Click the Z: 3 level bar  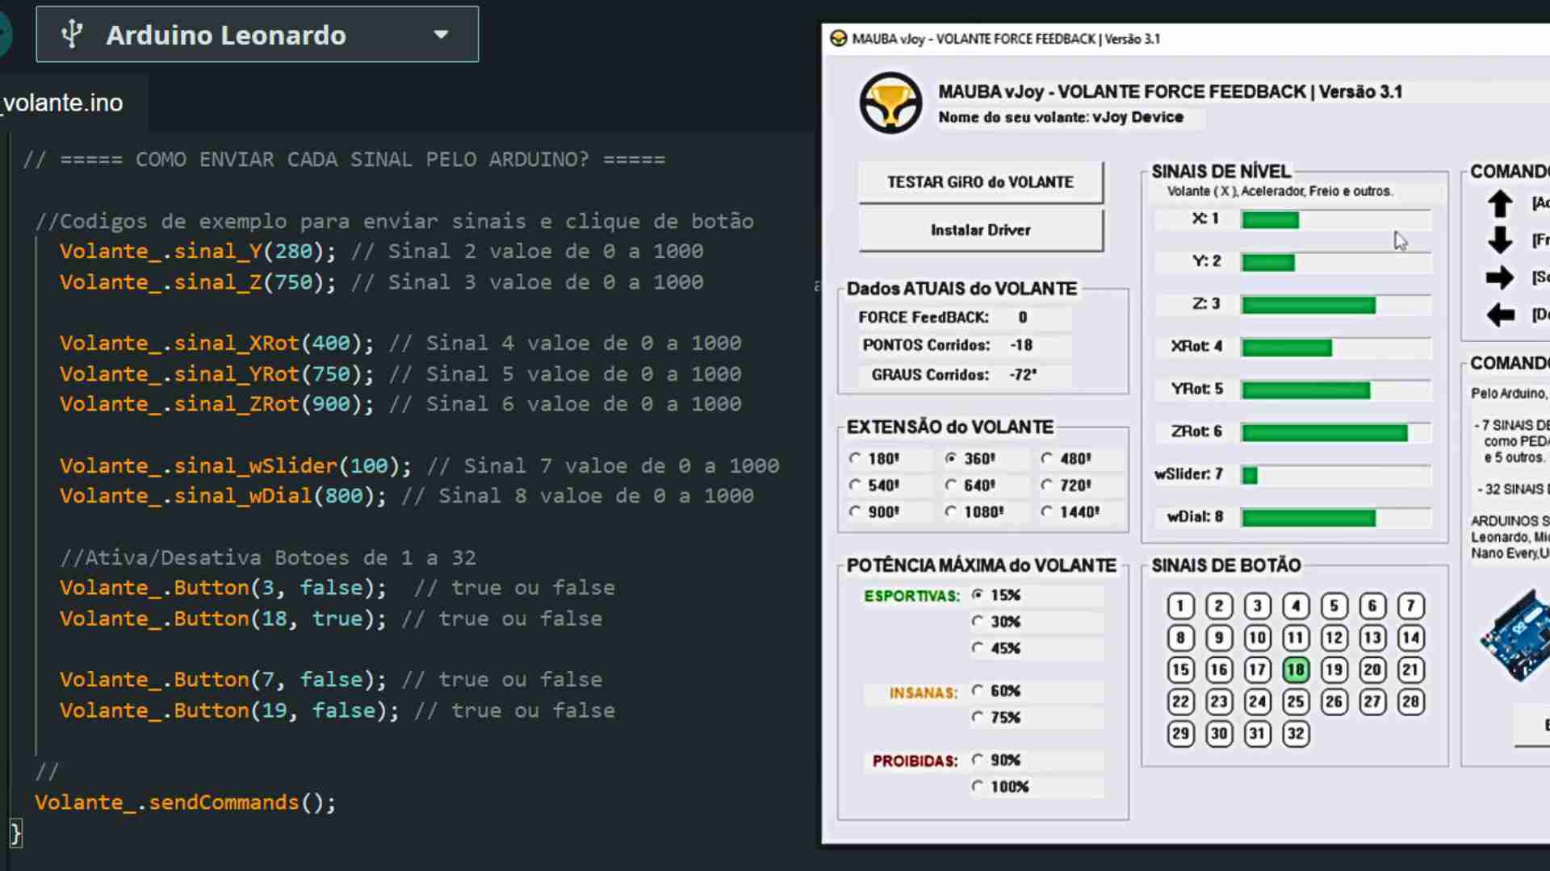(1336, 305)
